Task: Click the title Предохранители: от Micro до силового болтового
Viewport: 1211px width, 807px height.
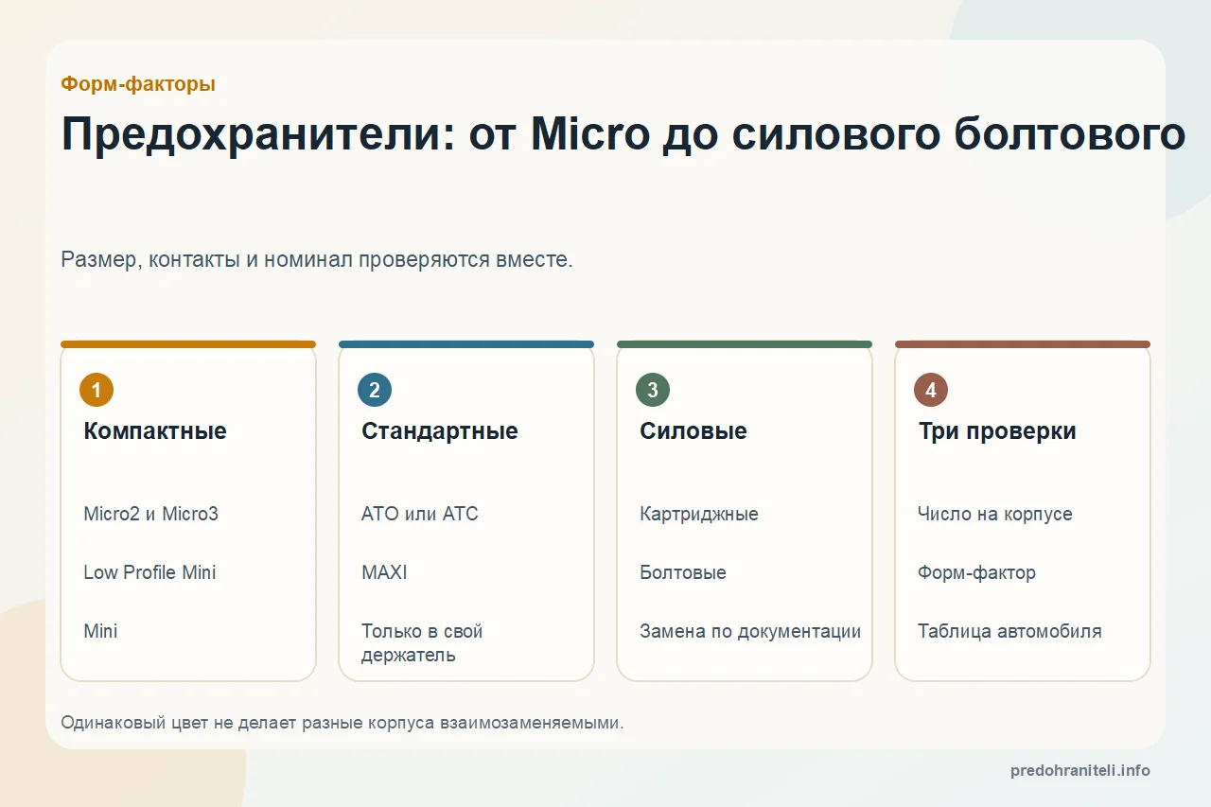Action: point(623,134)
